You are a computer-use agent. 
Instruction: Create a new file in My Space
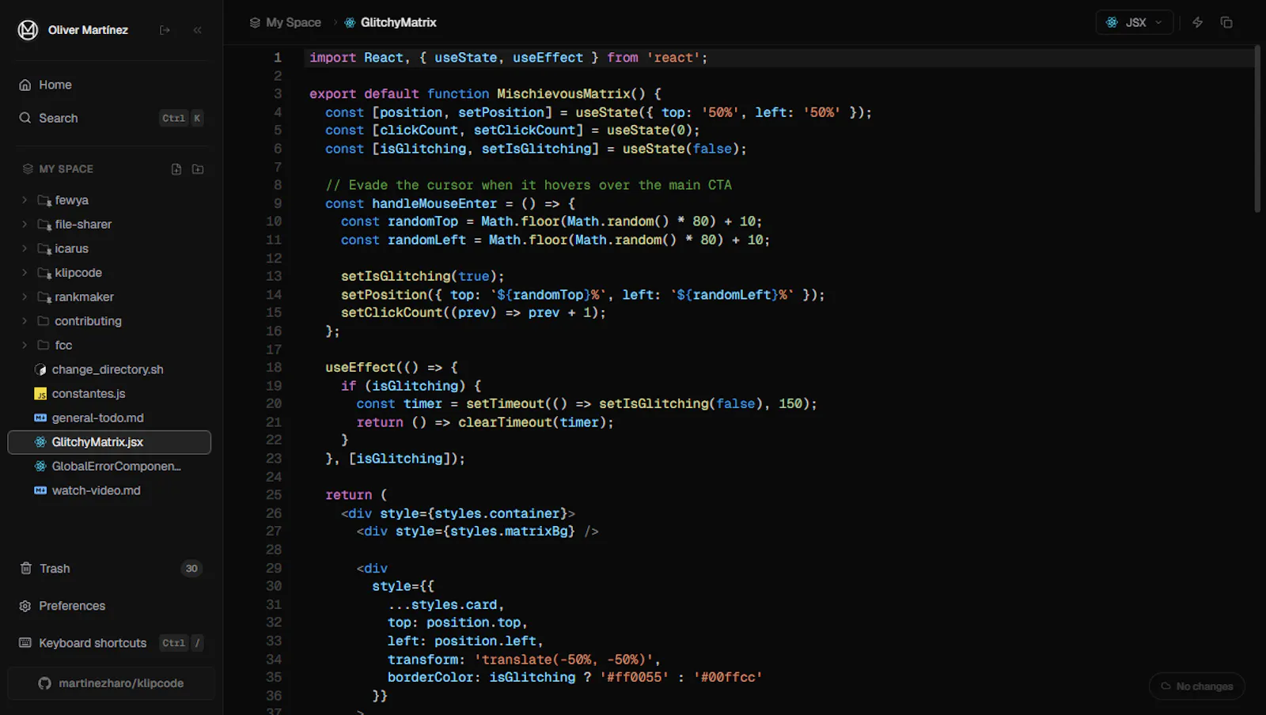point(176,169)
